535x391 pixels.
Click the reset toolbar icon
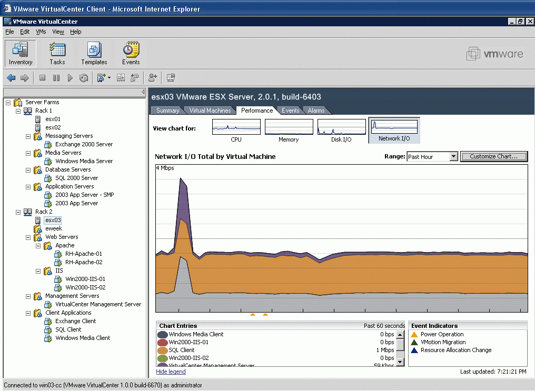84,78
